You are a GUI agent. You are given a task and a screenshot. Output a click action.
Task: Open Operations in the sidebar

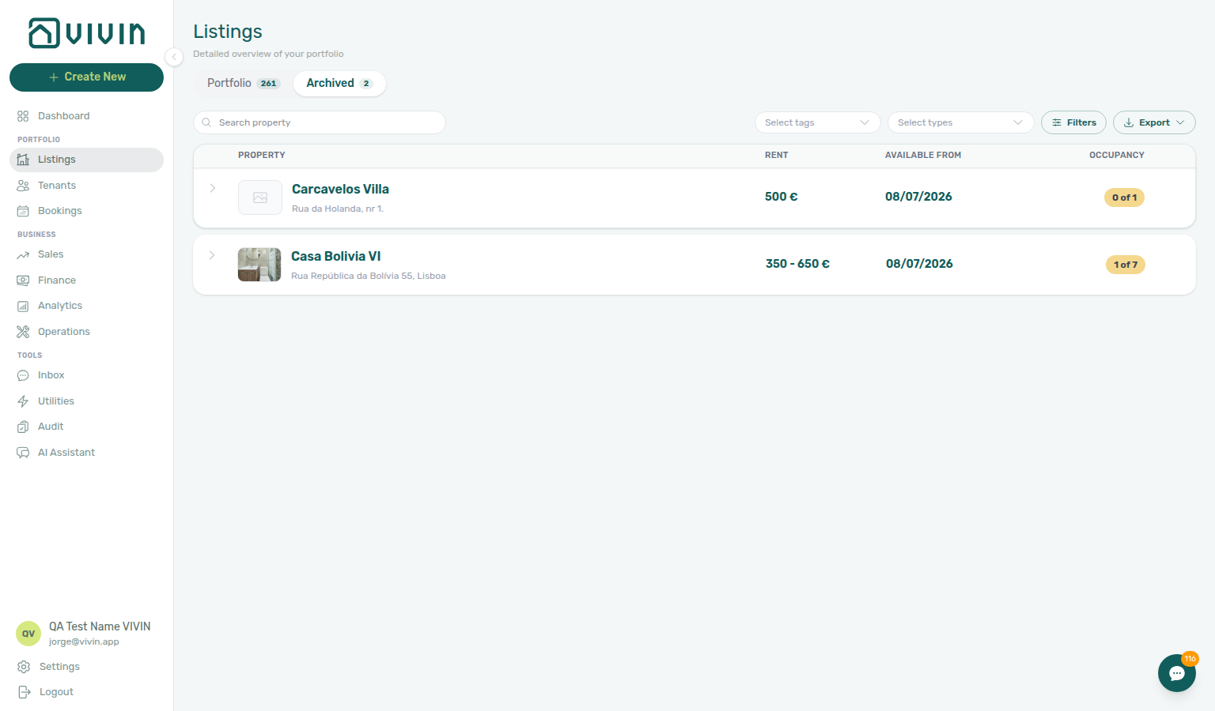tap(86, 332)
